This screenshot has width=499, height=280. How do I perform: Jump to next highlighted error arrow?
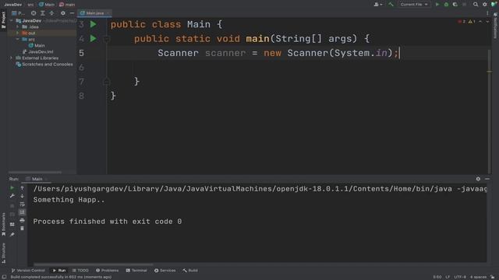[x=487, y=22]
